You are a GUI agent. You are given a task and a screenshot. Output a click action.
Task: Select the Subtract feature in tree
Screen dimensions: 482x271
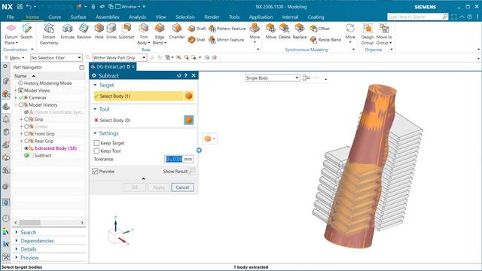43,156
